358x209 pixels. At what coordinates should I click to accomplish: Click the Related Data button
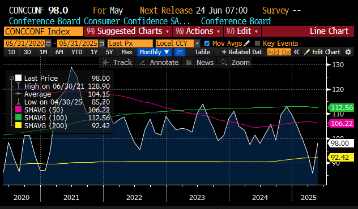click(x=242, y=52)
